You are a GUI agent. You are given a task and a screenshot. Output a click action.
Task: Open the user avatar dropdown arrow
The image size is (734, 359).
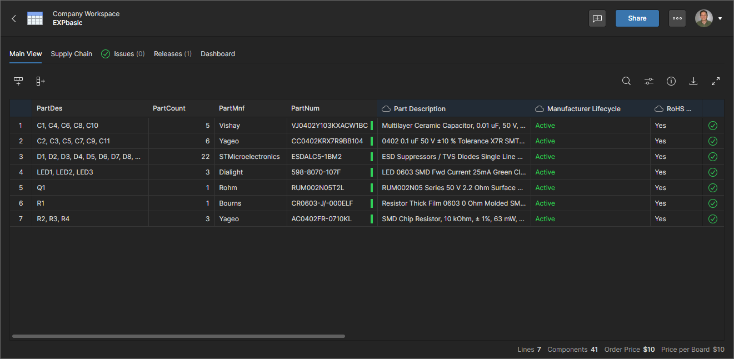[x=720, y=18]
